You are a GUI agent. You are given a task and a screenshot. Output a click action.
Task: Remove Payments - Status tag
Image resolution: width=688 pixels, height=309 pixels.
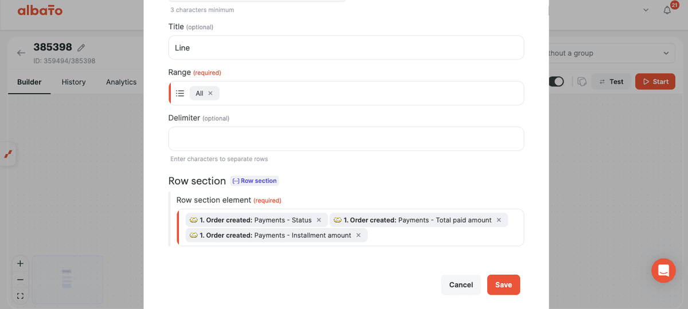coord(319,220)
